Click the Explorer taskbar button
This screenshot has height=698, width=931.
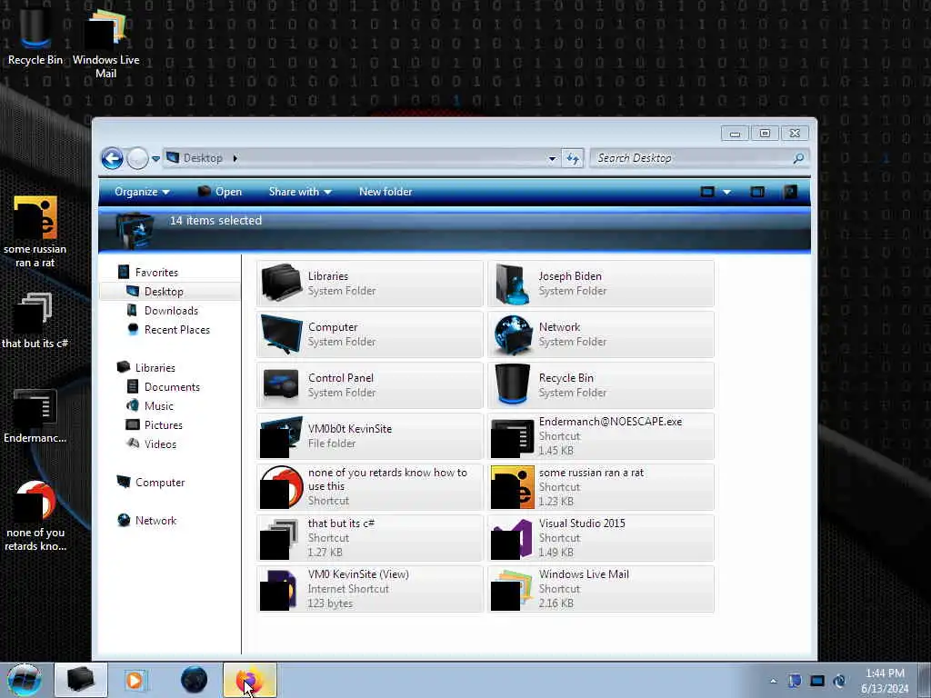(x=81, y=680)
